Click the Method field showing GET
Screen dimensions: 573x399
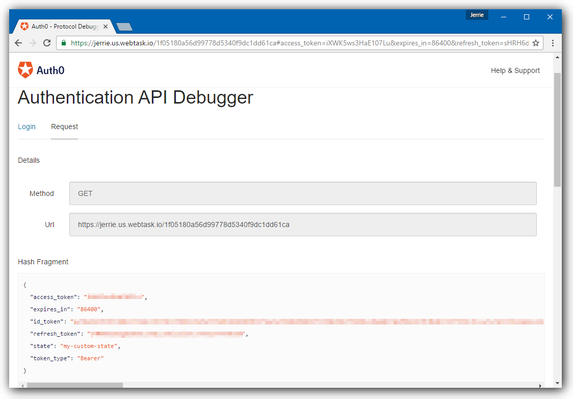[x=303, y=193]
